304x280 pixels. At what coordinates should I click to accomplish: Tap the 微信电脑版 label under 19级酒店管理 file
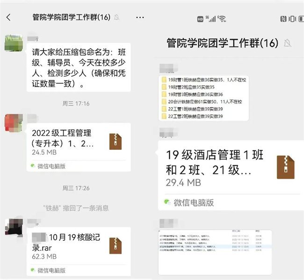coord(193,202)
